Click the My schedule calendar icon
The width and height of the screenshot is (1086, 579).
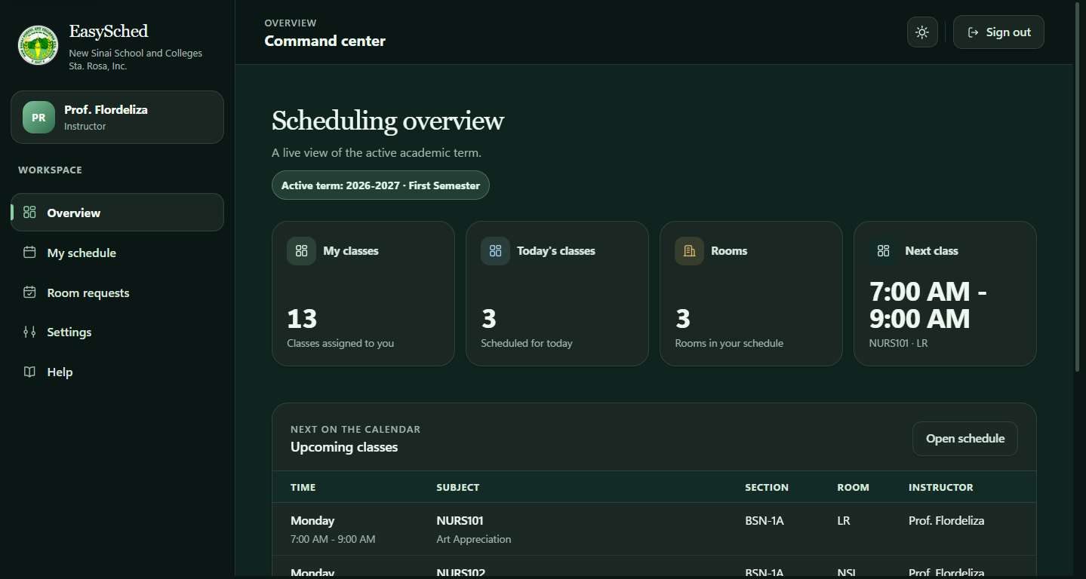point(29,253)
